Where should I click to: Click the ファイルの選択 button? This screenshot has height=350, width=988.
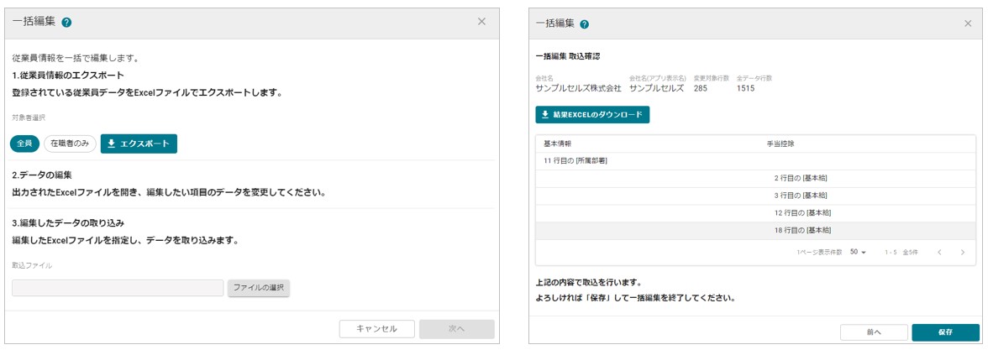click(x=259, y=288)
